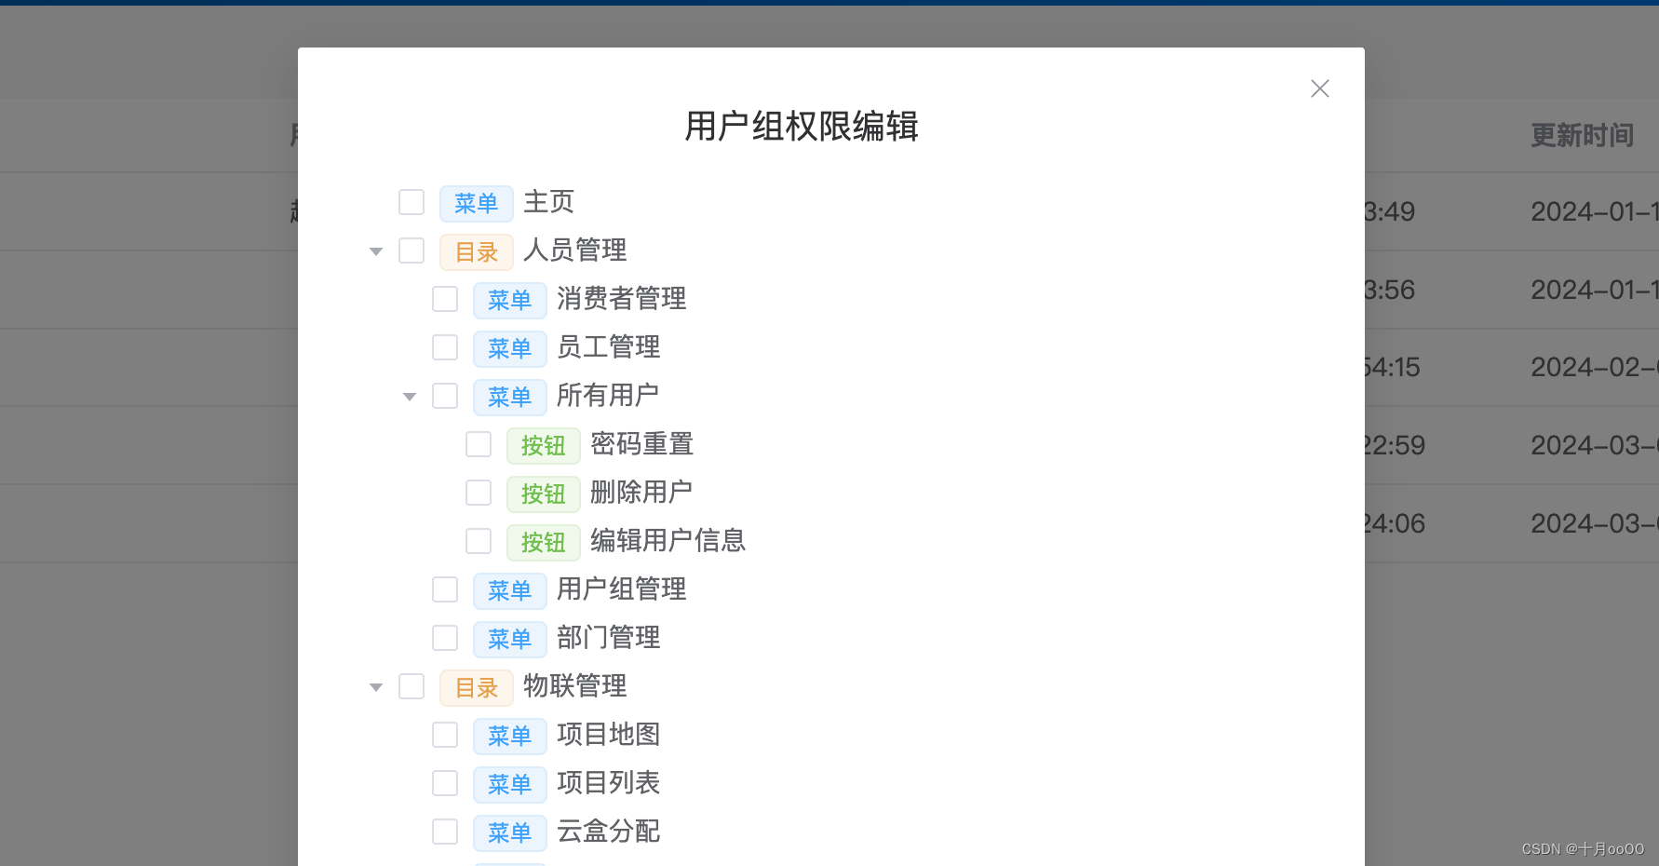Viewport: 1659px width, 866px height.
Task: Tick the 项目地图 checkbox
Action: tap(445, 735)
